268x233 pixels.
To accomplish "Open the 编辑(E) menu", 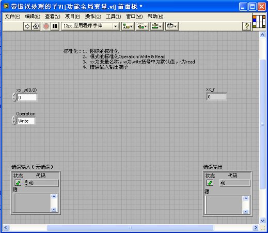I will pos(33,17).
